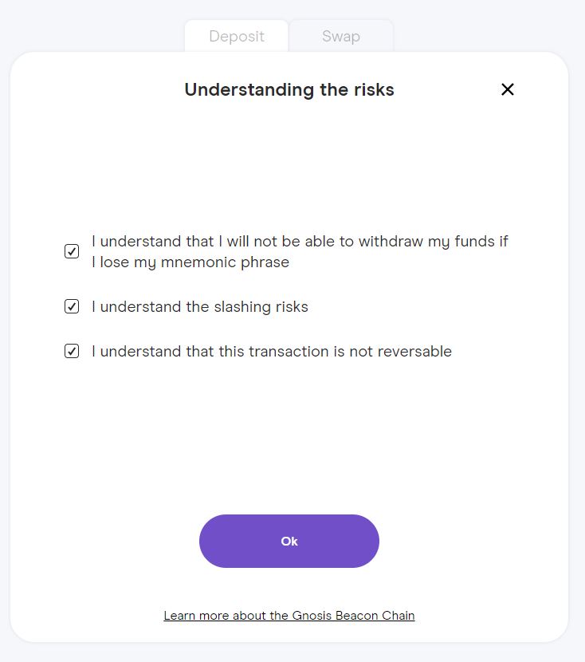Confirm the risks by clicking Ok
The width and height of the screenshot is (585, 662).
point(289,541)
